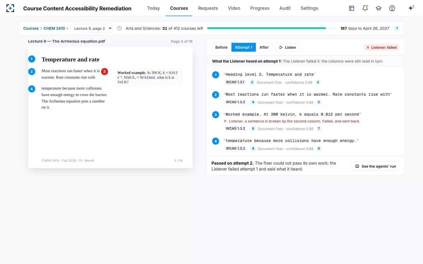Open the Lecture 9, page 2 dropdown

click(x=91, y=28)
